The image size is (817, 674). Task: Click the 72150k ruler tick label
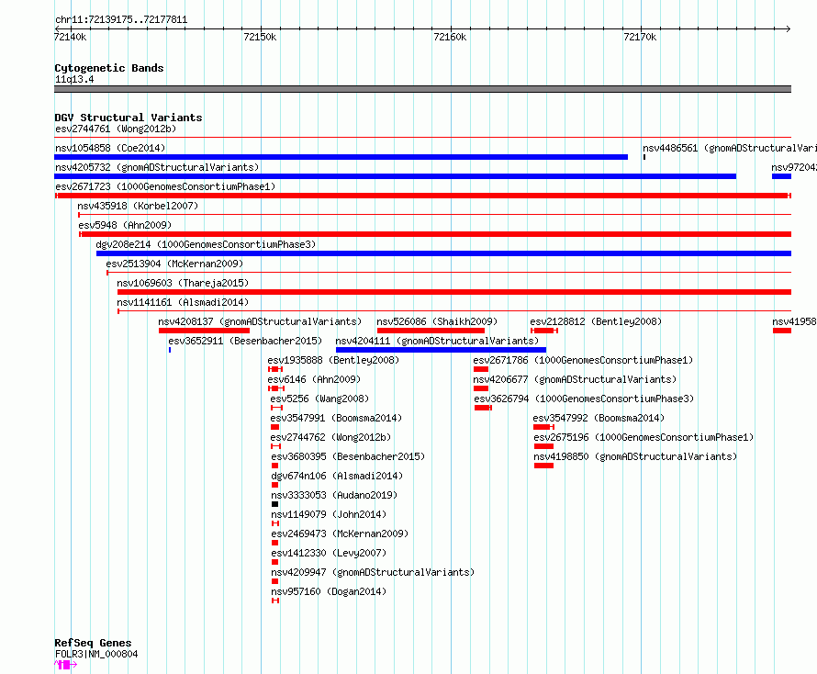pos(260,37)
